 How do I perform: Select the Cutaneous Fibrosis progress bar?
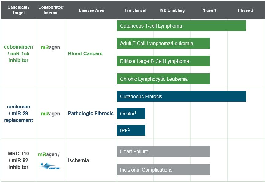pyautogui.click(x=181, y=96)
